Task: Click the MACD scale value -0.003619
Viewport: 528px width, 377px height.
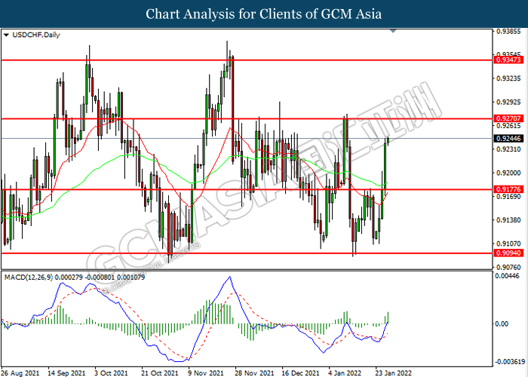Action: click(511, 362)
